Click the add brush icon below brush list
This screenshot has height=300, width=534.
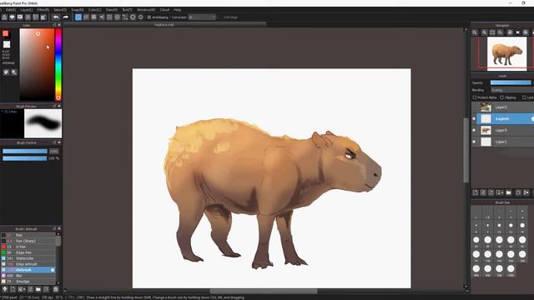pyautogui.click(x=13, y=289)
